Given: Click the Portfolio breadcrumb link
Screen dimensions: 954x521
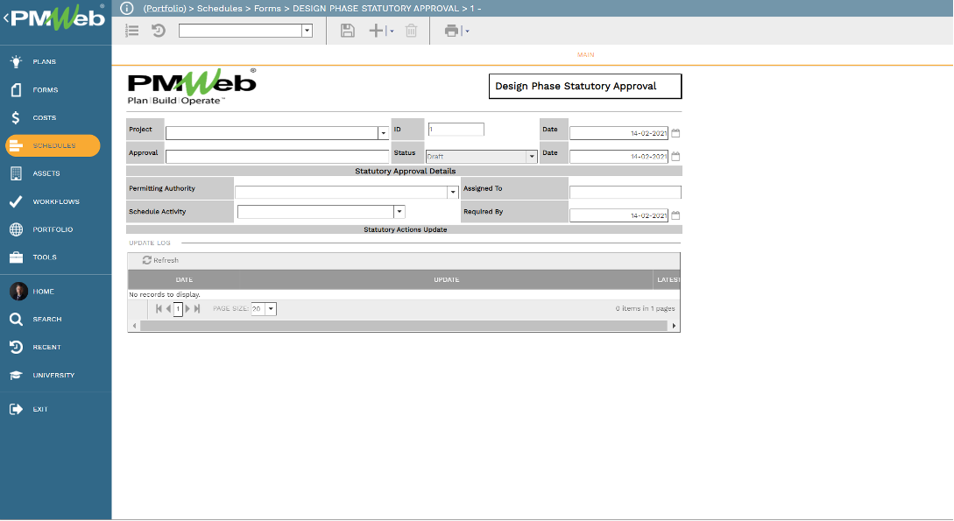Looking at the screenshot, I should 165,9.
